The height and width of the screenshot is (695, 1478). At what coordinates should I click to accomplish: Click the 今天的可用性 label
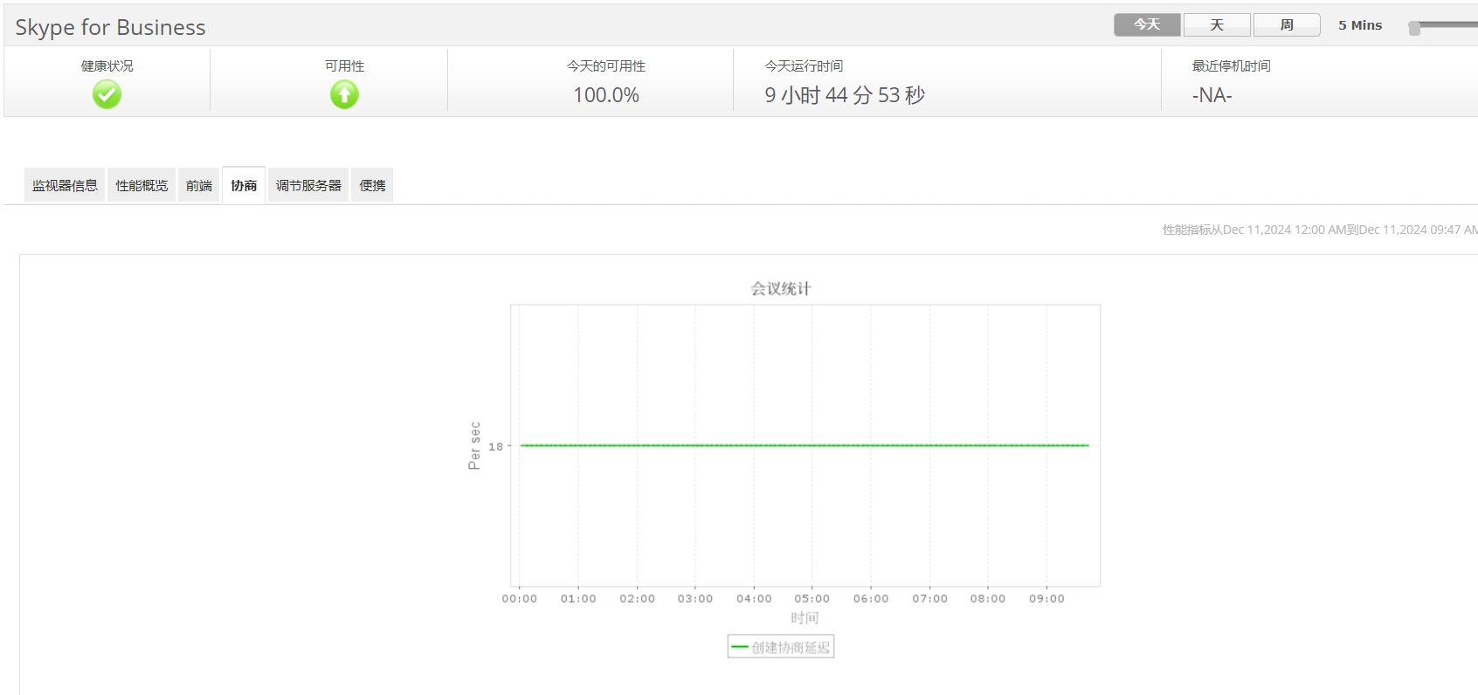[x=606, y=65]
